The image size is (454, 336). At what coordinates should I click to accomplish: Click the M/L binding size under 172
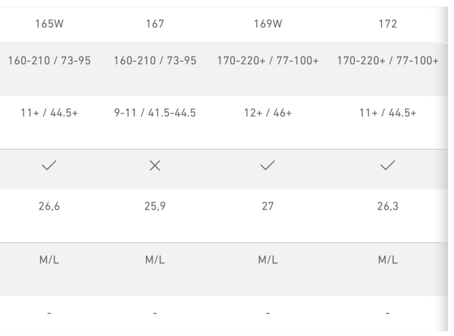pos(387,260)
